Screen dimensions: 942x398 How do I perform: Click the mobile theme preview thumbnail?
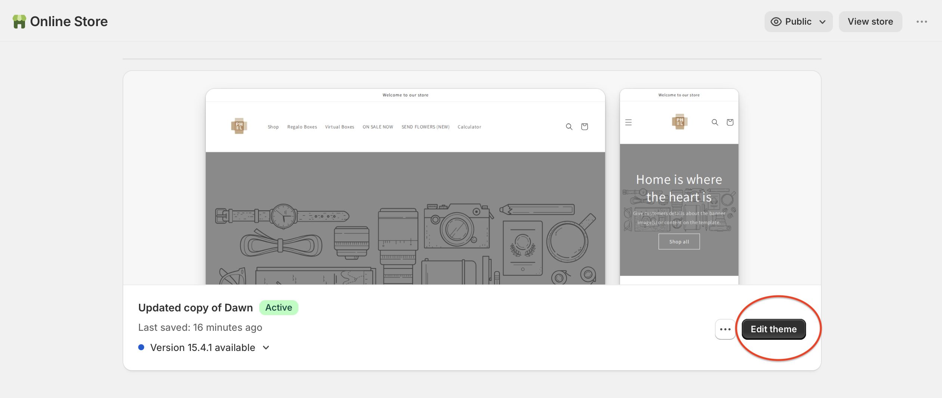(x=679, y=187)
